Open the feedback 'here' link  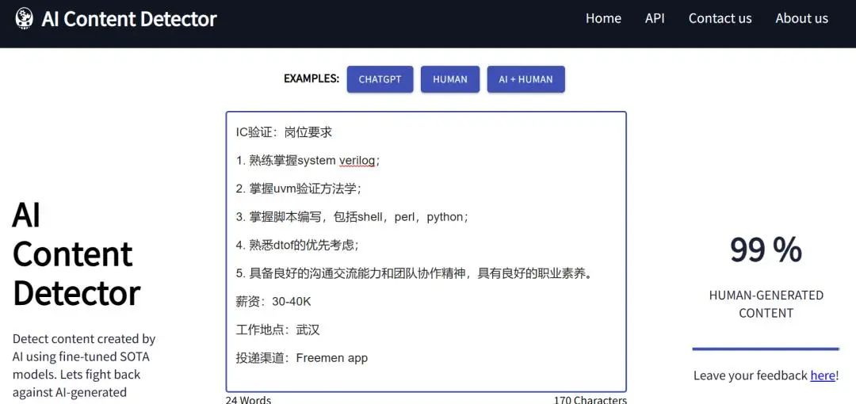(x=823, y=375)
